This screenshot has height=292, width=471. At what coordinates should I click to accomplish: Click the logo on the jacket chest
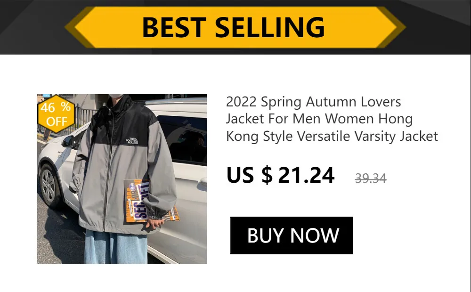(131, 141)
